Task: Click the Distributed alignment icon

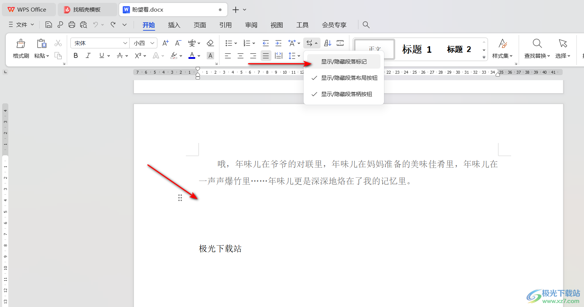Action: pos(279,56)
